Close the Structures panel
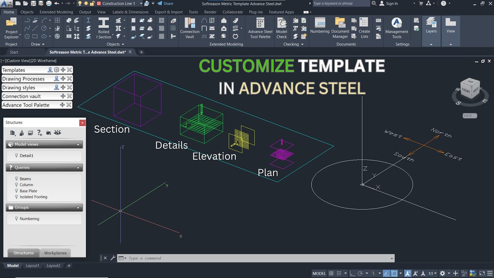The width and height of the screenshot is (494, 278). coord(82,123)
